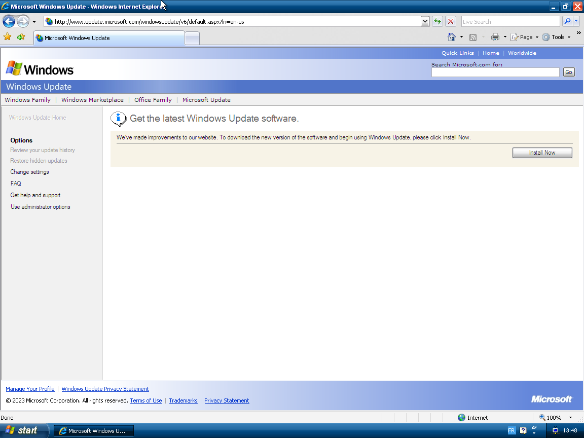Open the recent pages dropdown next to Forward
Image resolution: width=584 pixels, height=438 pixels.
[x=34, y=22]
